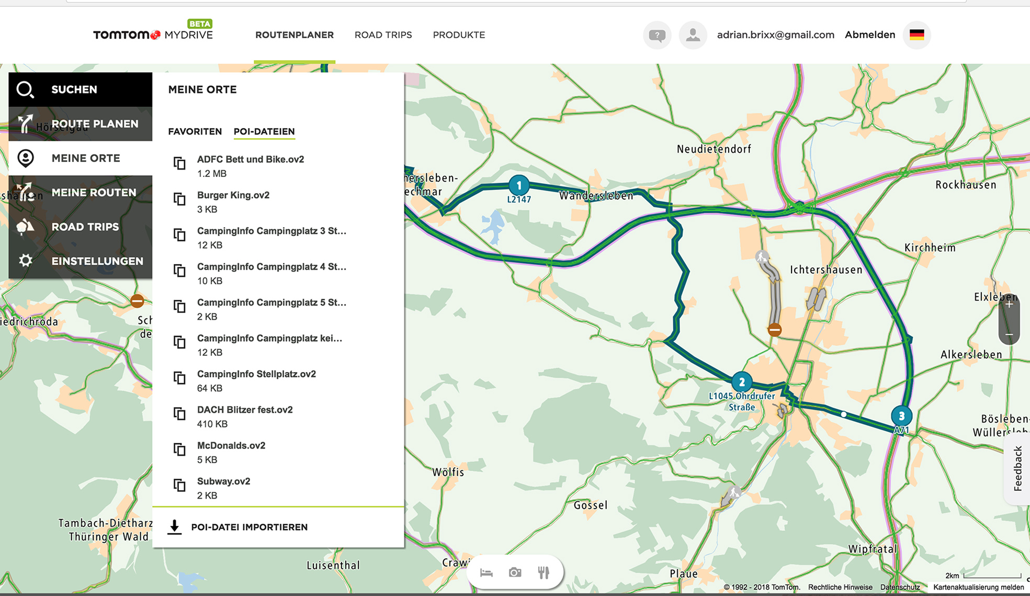Open the user profile avatar icon
Screen dimensions: 1030x596
click(693, 35)
